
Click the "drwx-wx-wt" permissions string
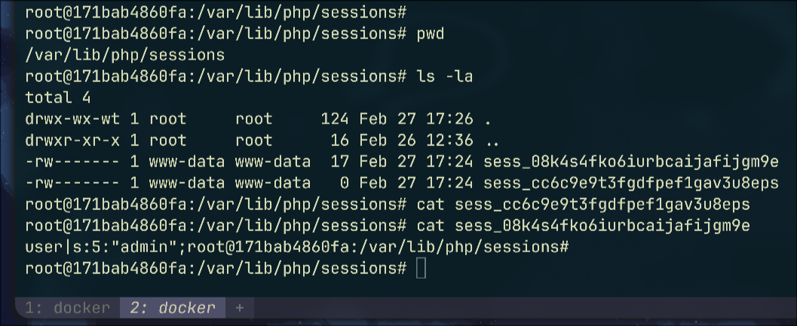tap(72, 119)
